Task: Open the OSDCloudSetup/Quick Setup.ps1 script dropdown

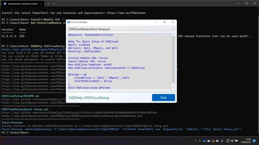Action: [x=121, y=29]
